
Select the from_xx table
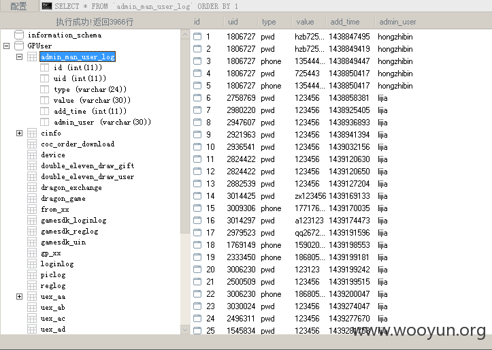(x=55, y=209)
